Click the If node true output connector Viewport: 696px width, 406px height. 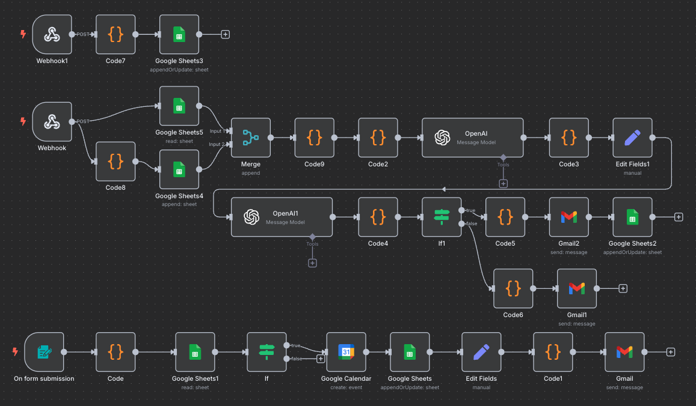287,346
